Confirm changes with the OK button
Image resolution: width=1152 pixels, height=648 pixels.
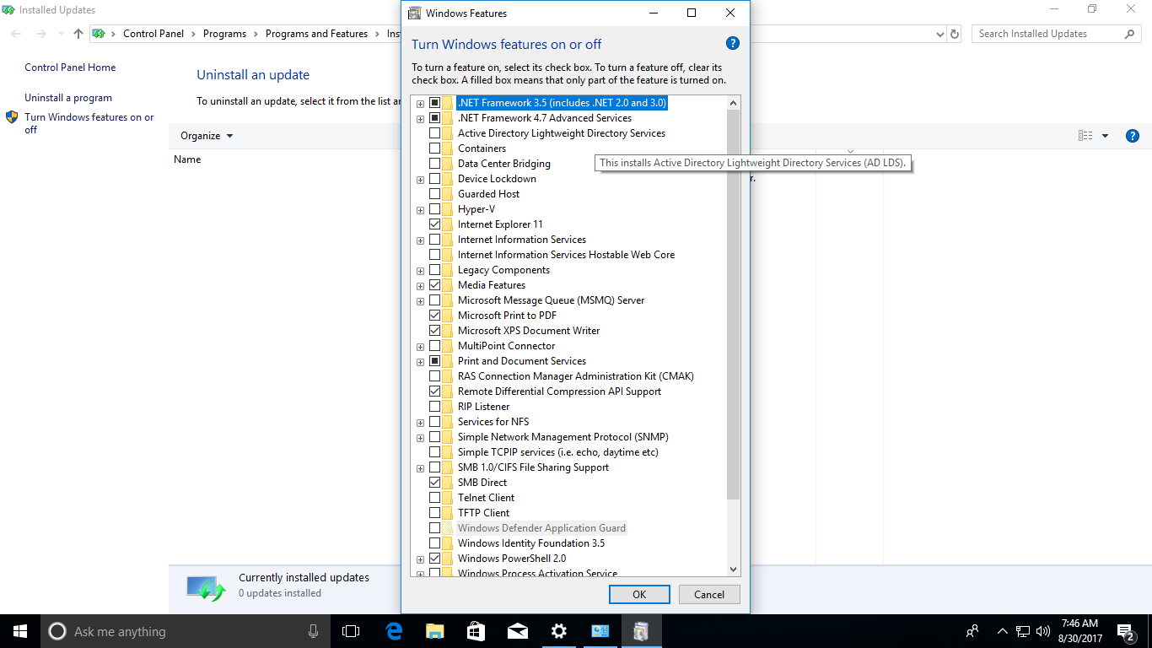639,594
